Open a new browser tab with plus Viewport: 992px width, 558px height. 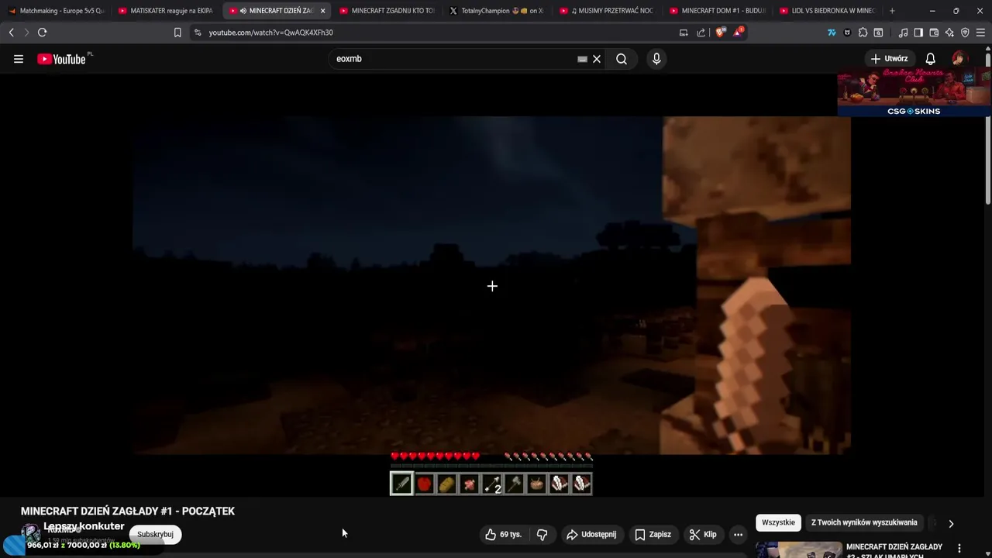[892, 11]
